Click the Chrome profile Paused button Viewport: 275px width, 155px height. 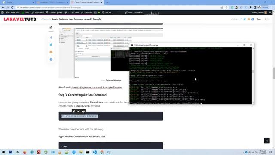[263, 8]
